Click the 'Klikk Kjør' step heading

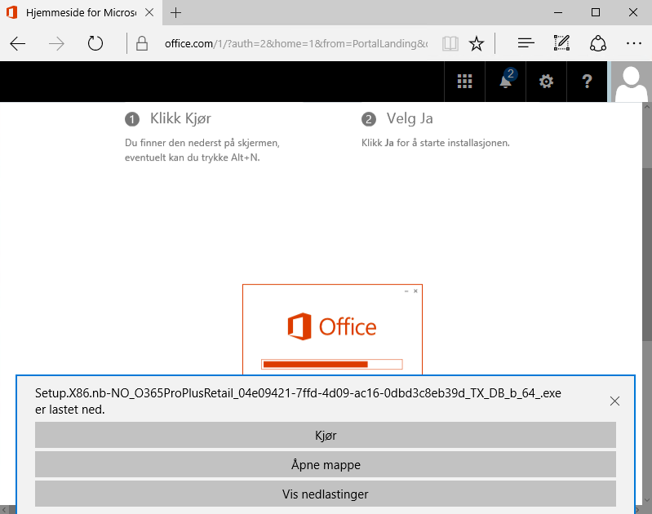click(x=180, y=119)
